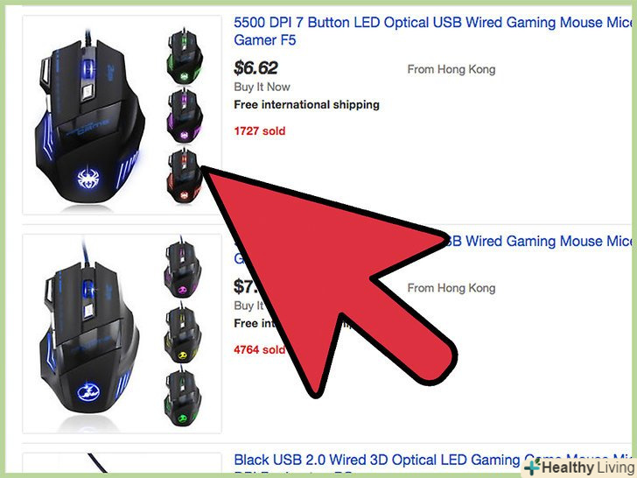Open the Black USB 2.0 Wired 3D Optical listing

(378, 460)
